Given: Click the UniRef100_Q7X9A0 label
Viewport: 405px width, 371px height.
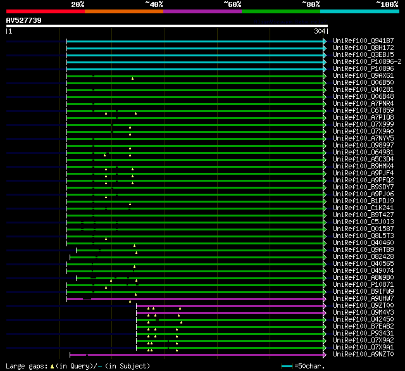Looking at the screenshot, I should (363, 132).
